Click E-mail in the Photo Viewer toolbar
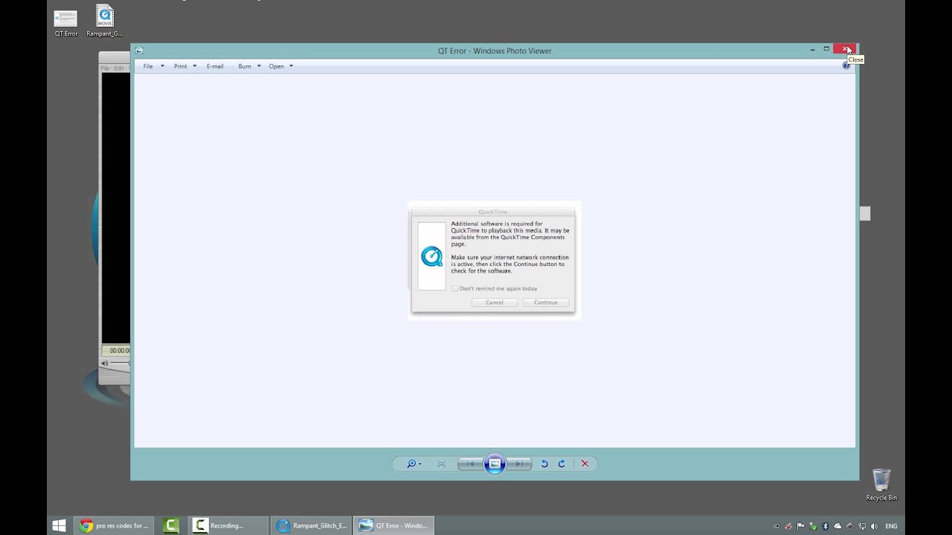Viewport: 952px width, 535px height. click(215, 66)
